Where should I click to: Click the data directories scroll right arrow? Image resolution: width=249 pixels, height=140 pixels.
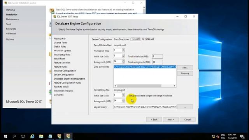coord(174,86)
